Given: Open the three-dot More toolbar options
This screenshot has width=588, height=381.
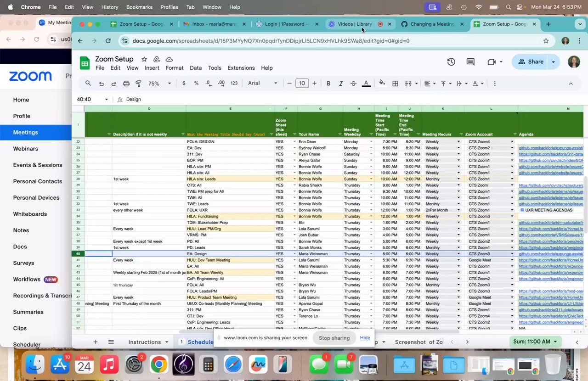Looking at the screenshot, I should coord(495,84).
